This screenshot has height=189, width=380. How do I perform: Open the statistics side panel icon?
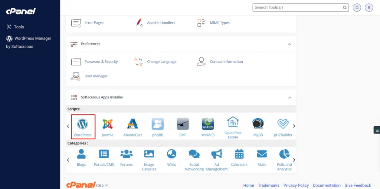(377, 130)
